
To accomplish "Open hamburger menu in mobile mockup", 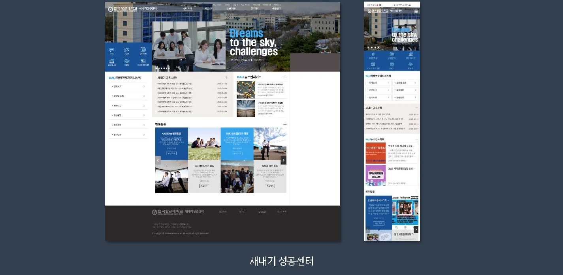I will pyautogui.click(x=416, y=11).
